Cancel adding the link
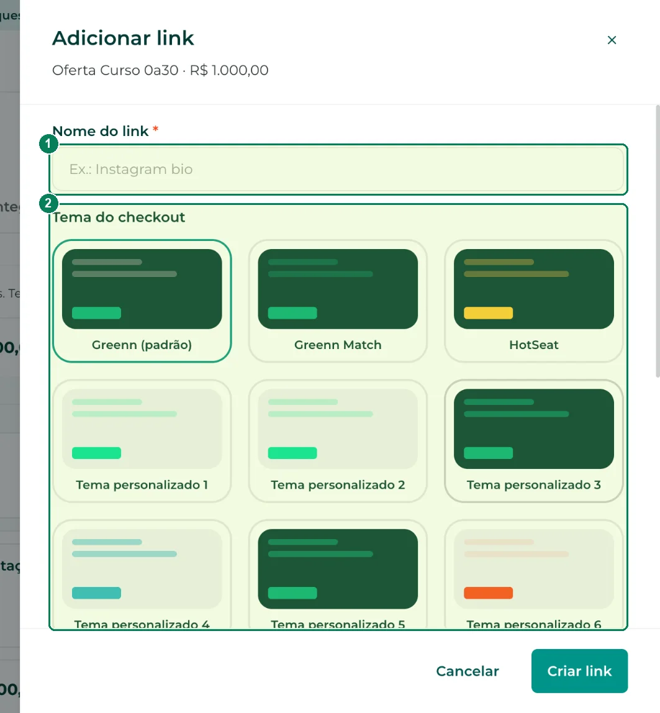Image resolution: width=660 pixels, height=713 pixels. 468,671
